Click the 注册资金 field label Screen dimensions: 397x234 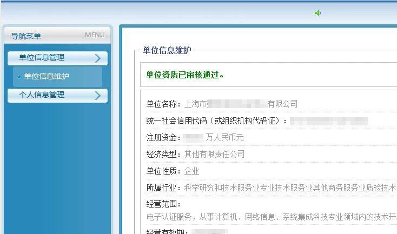(x=163, y=138)
